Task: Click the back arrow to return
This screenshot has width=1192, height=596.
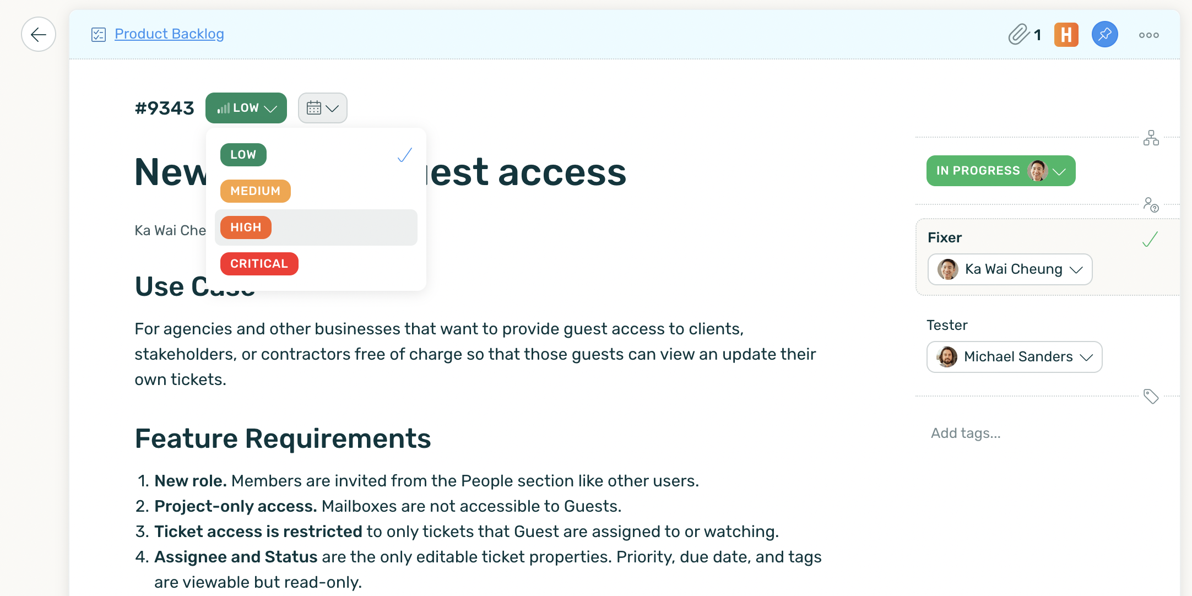Action: (38, 34)
